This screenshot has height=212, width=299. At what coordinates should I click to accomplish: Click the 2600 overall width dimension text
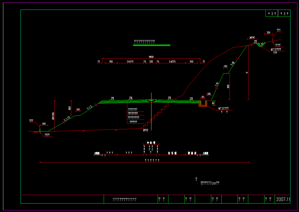[x=151, y=57]
